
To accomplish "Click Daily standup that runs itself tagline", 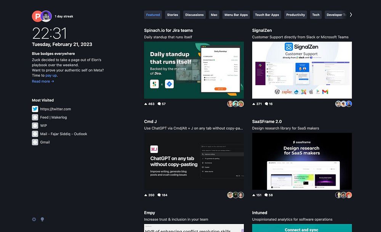I will point(168,37).
